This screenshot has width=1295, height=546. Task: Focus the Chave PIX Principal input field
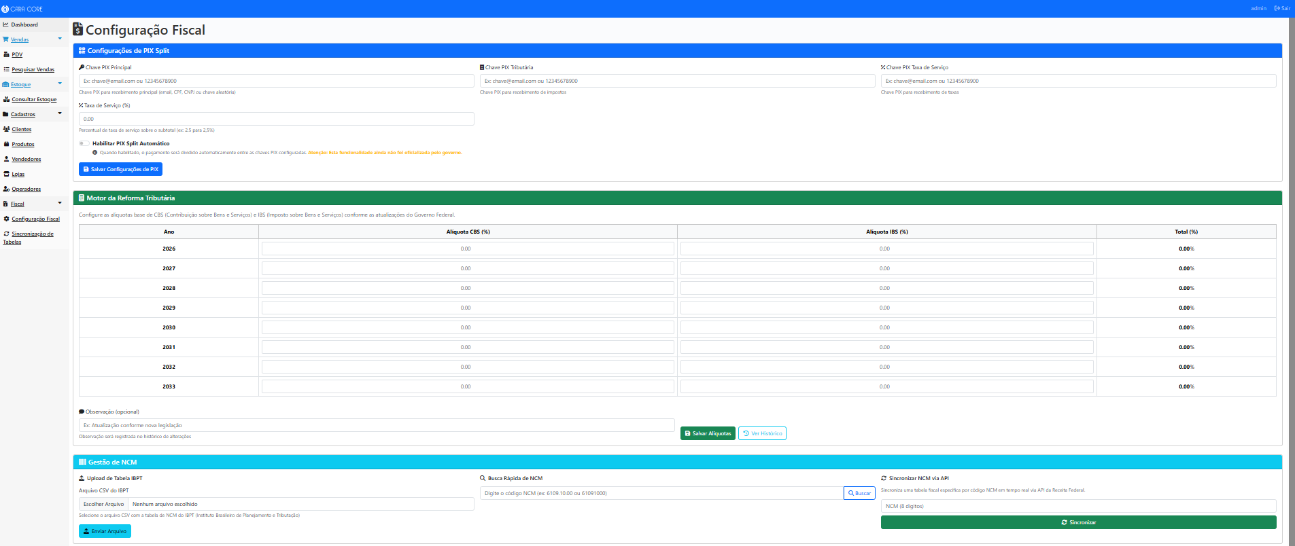276,81
